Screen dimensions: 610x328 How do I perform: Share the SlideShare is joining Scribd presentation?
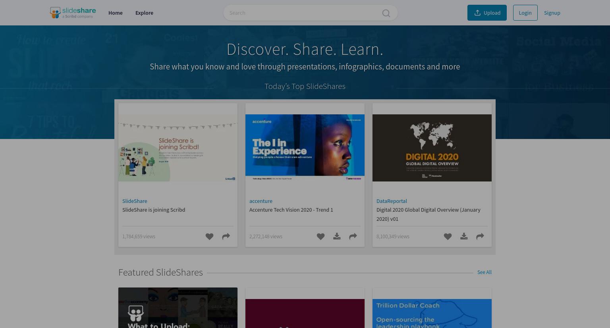[226, 237]
